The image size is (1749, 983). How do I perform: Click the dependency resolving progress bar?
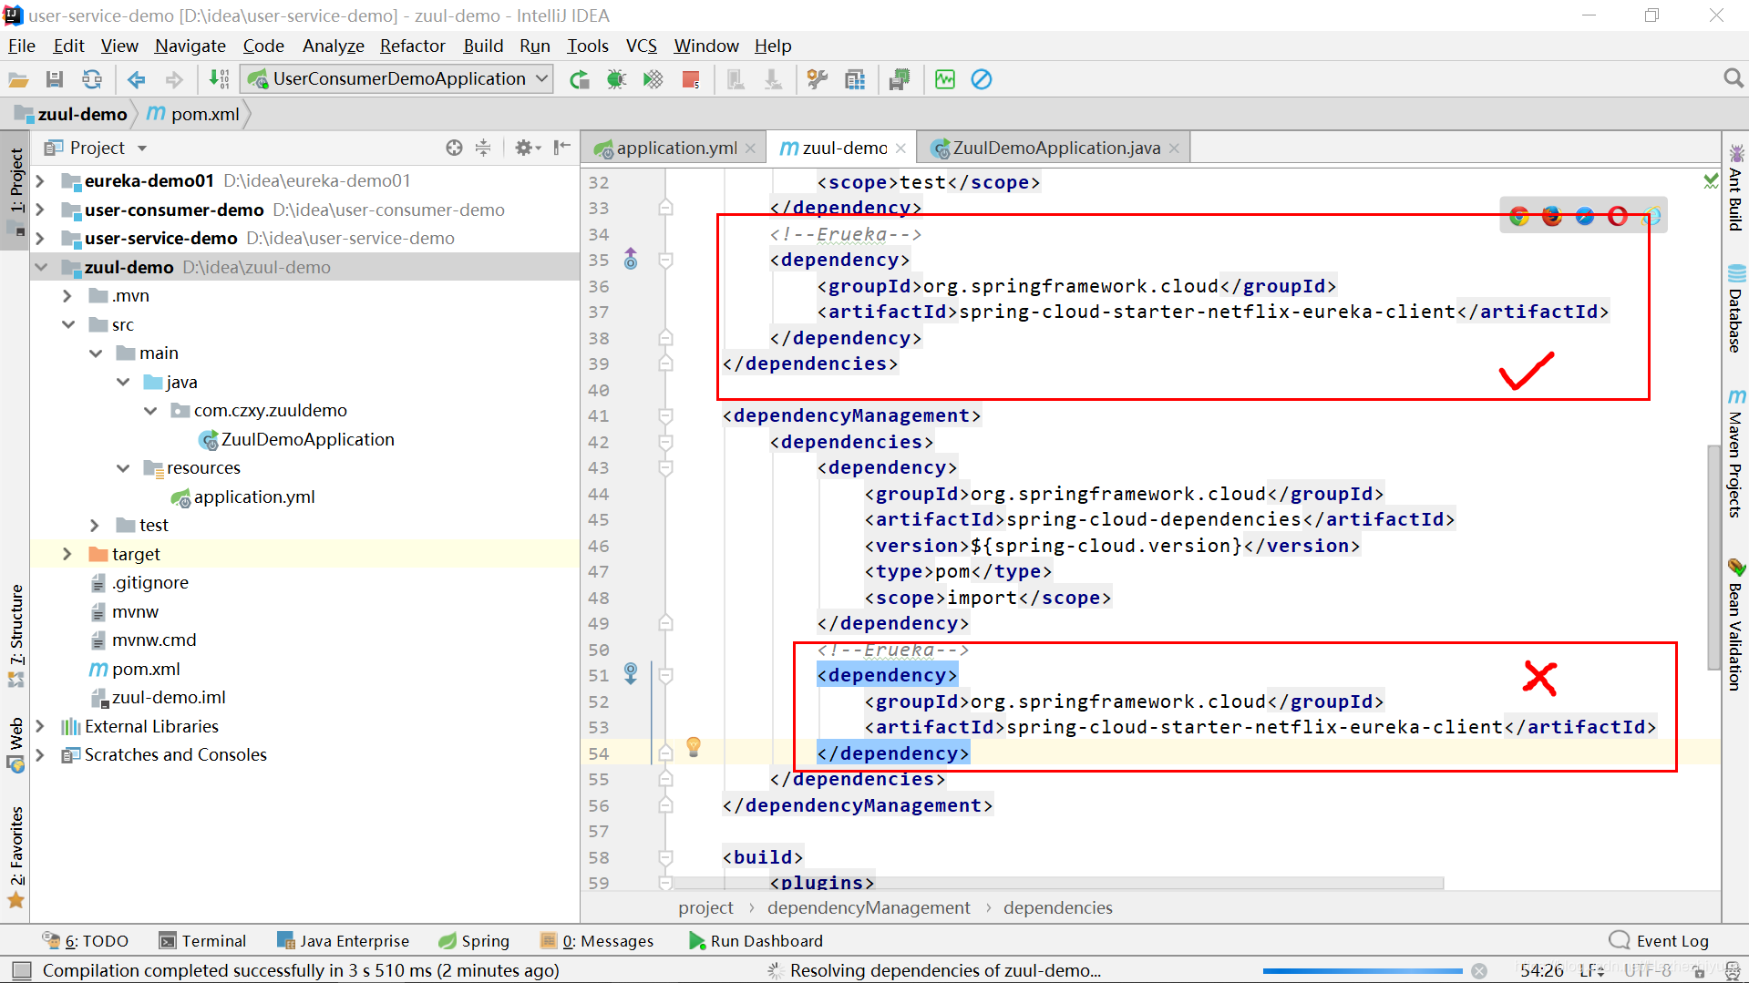tap(1363, 971)
